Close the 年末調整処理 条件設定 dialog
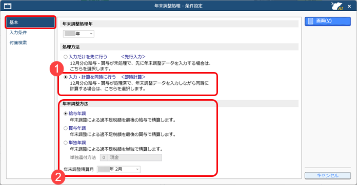 coord(349,6)
